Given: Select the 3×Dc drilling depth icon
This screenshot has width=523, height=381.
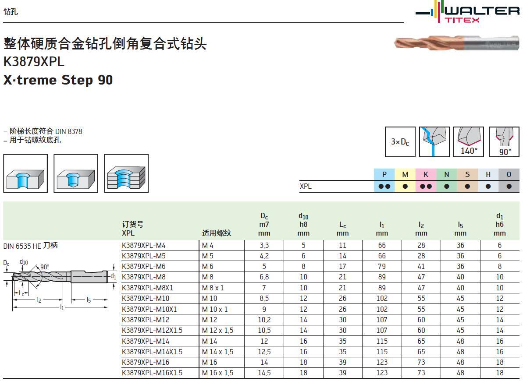Looking at the screenshot, I should 400,141.
